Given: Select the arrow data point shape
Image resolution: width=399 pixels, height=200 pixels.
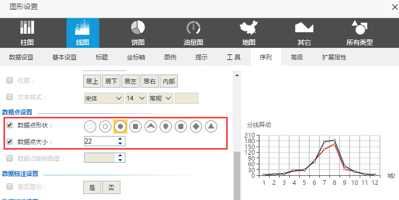Looking at the screenshot, I should click(x=151, y=126).
